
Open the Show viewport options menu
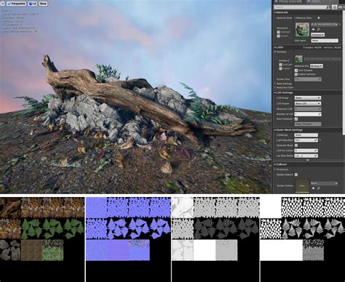43,4
